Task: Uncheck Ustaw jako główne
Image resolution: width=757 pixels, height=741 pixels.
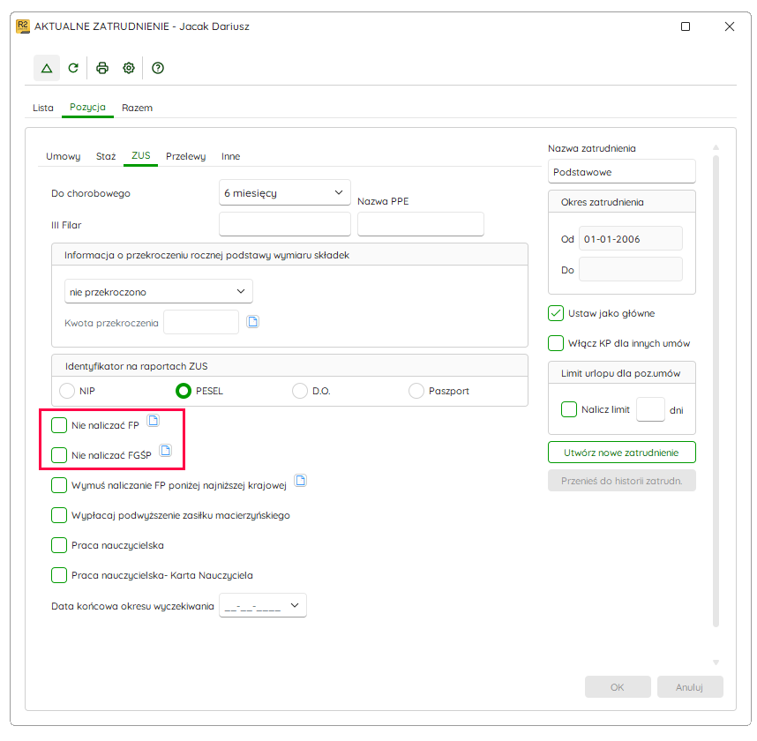Action: 556,313
